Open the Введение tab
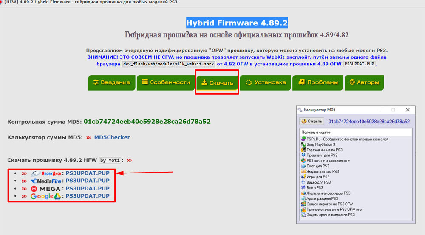This screenshot has height=235, width=425. point(112,82)
